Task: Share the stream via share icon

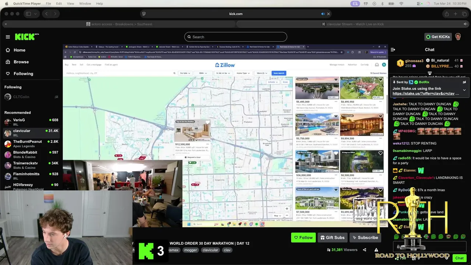Action: coord(364,250)
